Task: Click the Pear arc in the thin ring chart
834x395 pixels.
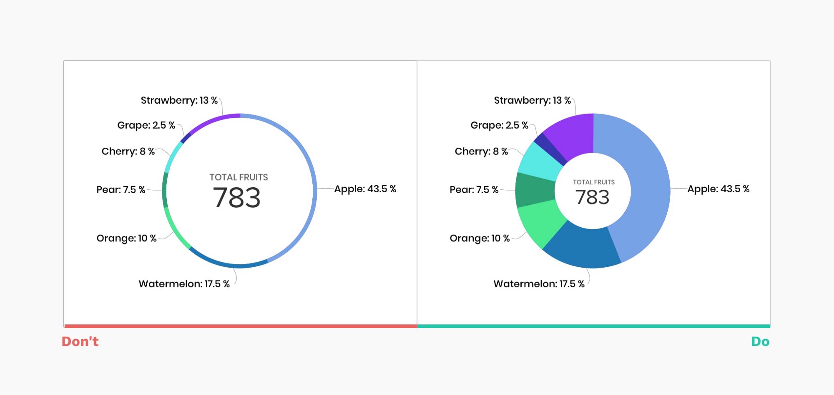Action: tap(164, 190)
